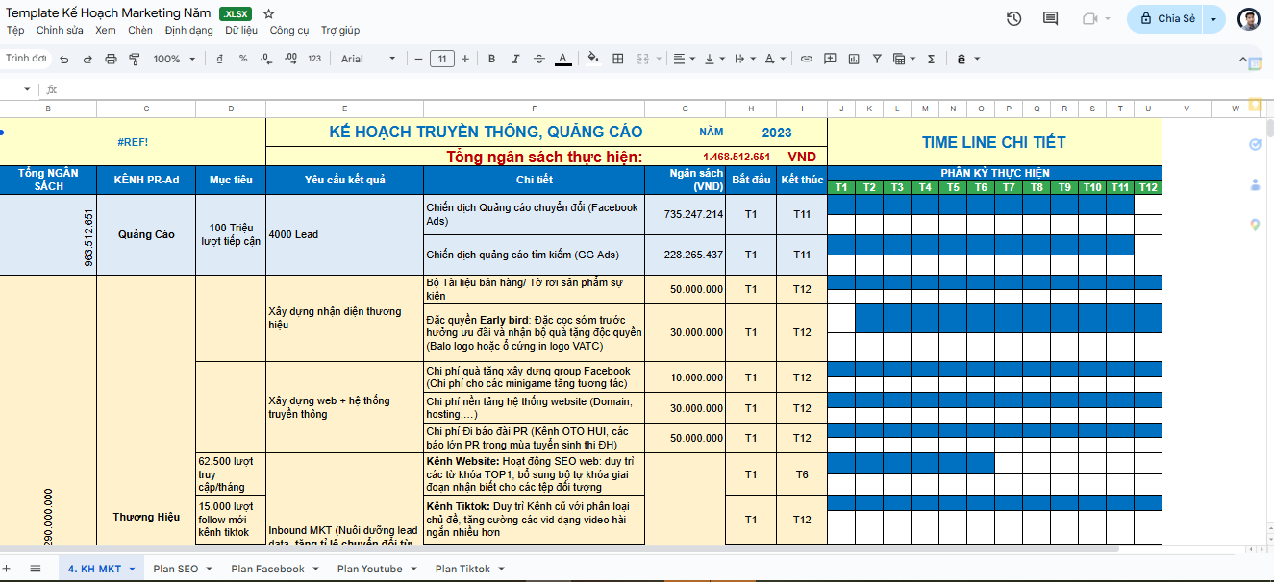Screen dimensions: 1274x582
Task: Click the insert link icon
Action: [806, 59]
